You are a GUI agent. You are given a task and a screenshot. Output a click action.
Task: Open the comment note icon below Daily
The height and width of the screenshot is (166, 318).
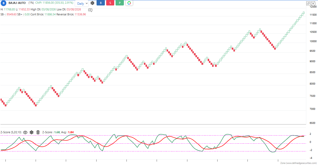click(x=90, y=10)
